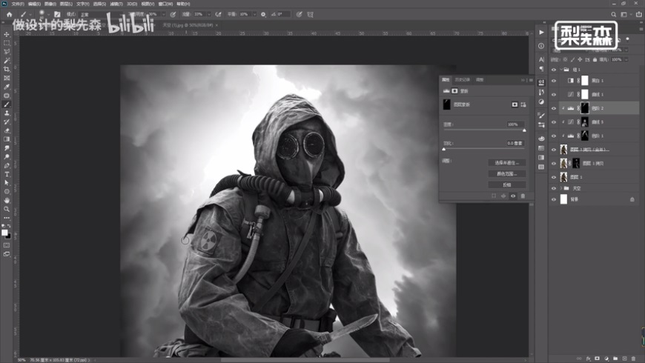Viewport: 645px width, 363px height.
Task: Click the density slider handle
Action: coord(524,130)
